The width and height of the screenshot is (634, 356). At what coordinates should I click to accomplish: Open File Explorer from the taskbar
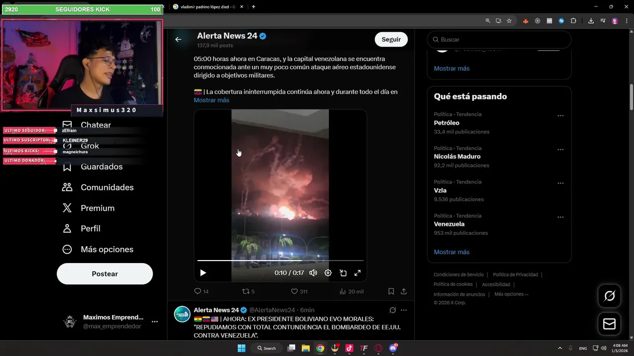306,348
